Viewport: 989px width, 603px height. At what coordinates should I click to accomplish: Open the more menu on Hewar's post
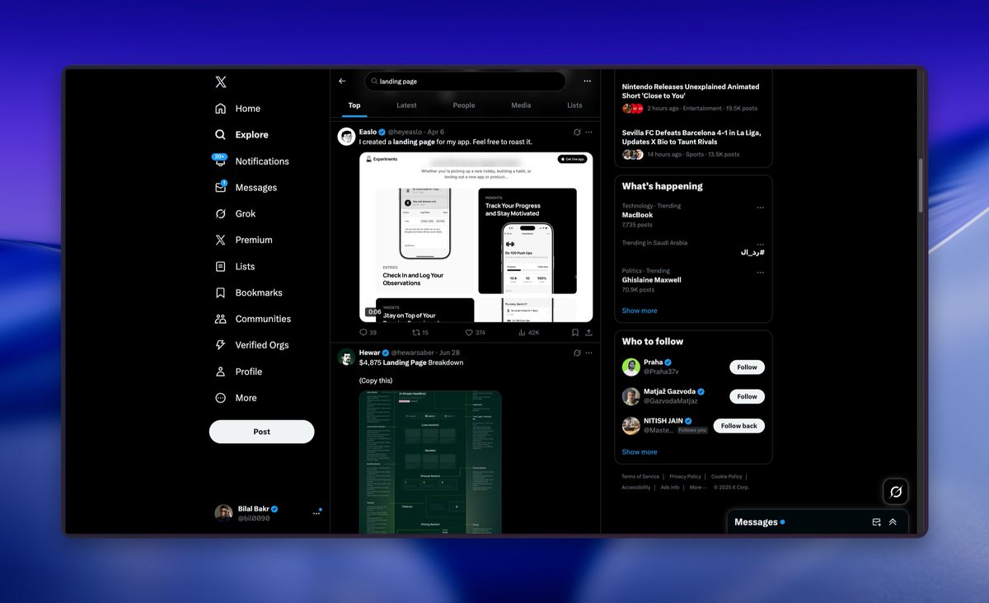pyautogui.click(x=588, y=353)
